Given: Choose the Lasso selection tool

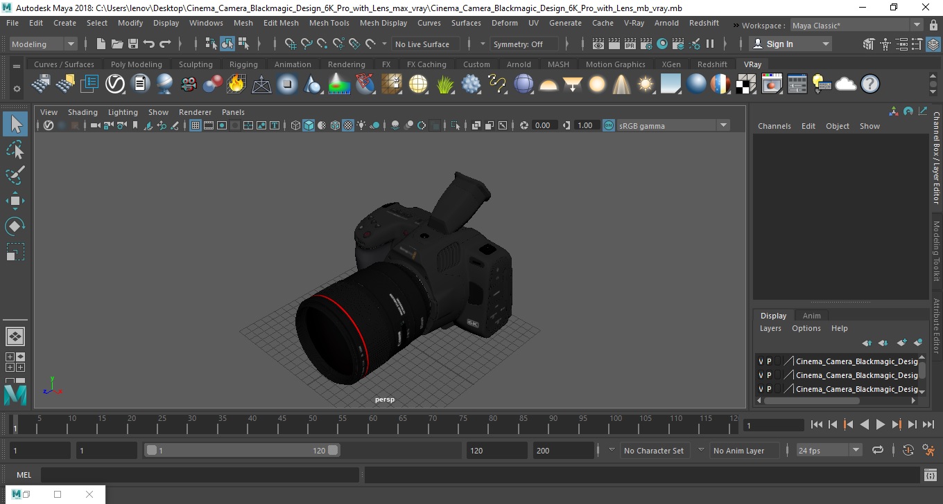Looking at the screenshot, I should (x=15, y=150).
